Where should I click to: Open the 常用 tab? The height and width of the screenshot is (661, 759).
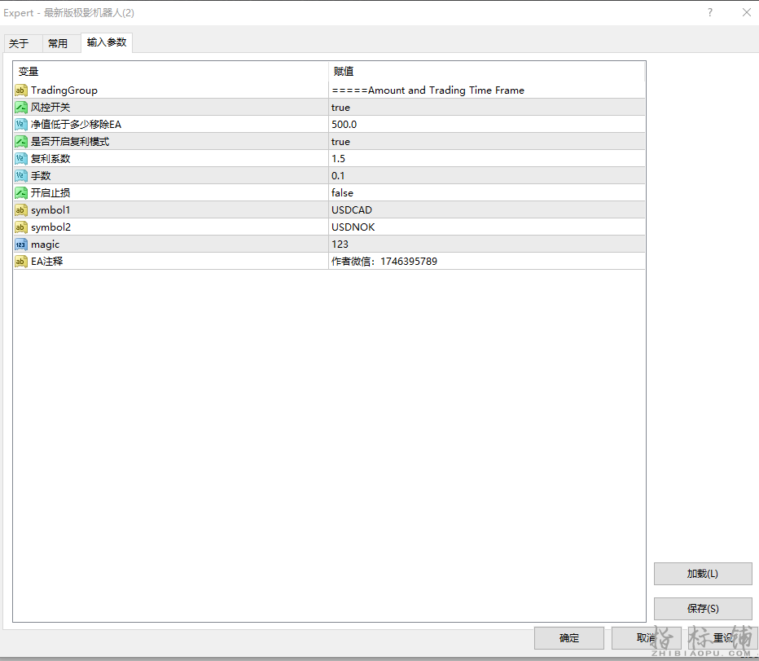pos(58,44)
